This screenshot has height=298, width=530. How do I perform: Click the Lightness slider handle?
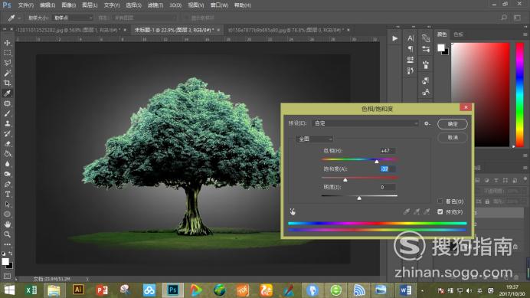[359, 198]
